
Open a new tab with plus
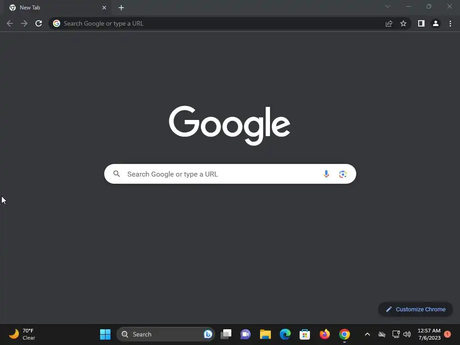121,8
